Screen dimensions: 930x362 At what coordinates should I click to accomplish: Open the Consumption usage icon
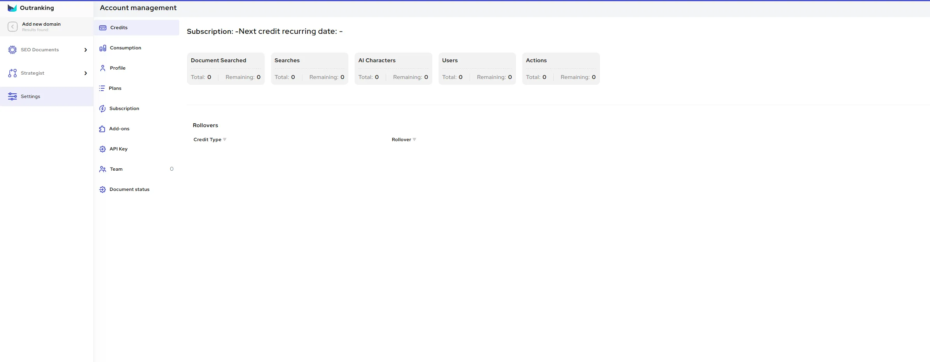click(x=102, y=48)
